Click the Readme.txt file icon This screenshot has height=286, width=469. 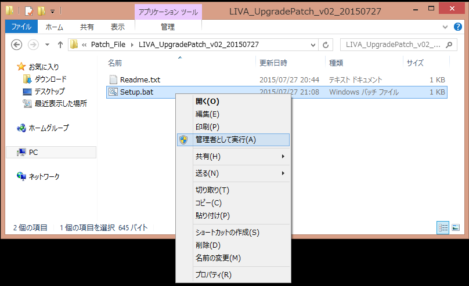[x=113, y=79]
